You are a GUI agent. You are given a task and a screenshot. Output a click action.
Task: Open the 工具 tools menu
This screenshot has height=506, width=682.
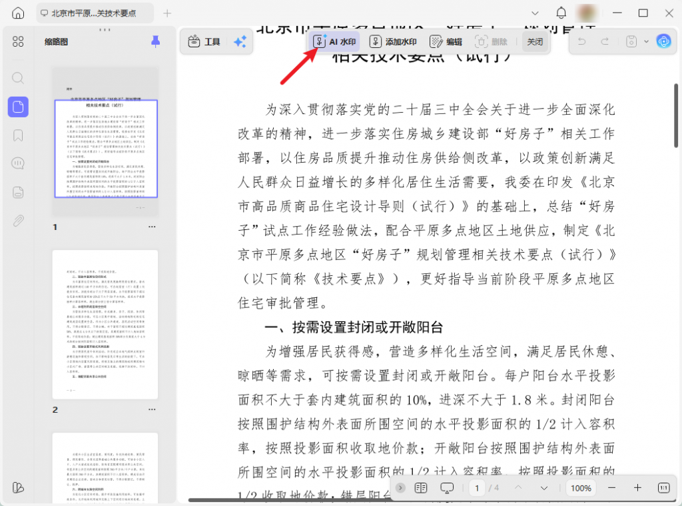click(x=204, y=42)
